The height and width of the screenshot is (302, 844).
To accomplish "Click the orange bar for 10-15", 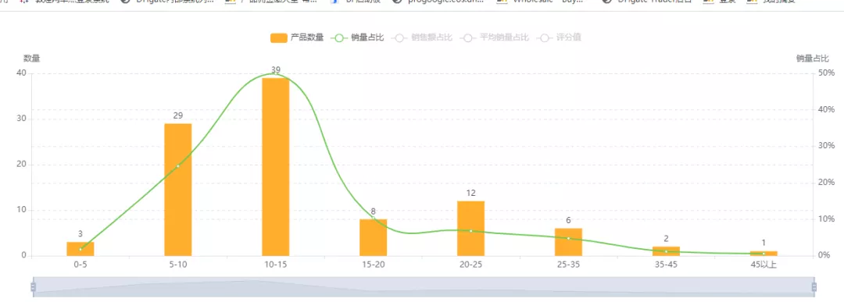I will click(276, 166).
